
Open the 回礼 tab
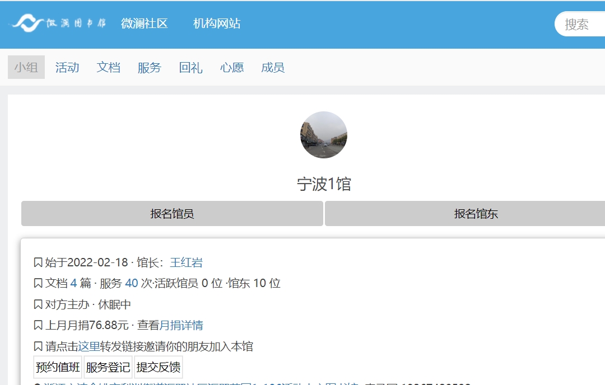click(x=190, y=68)
